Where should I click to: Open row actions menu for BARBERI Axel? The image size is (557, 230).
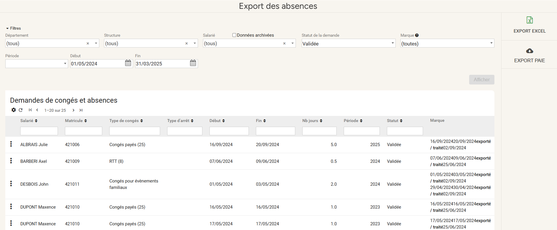pyautogui.click(x=11, y=161)
